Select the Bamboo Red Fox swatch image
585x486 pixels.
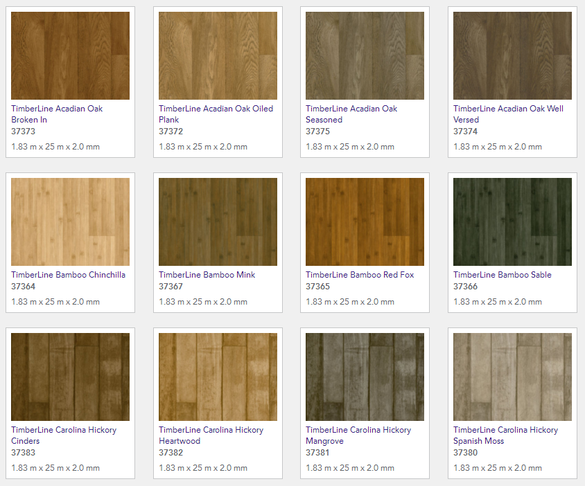(365, 222)
